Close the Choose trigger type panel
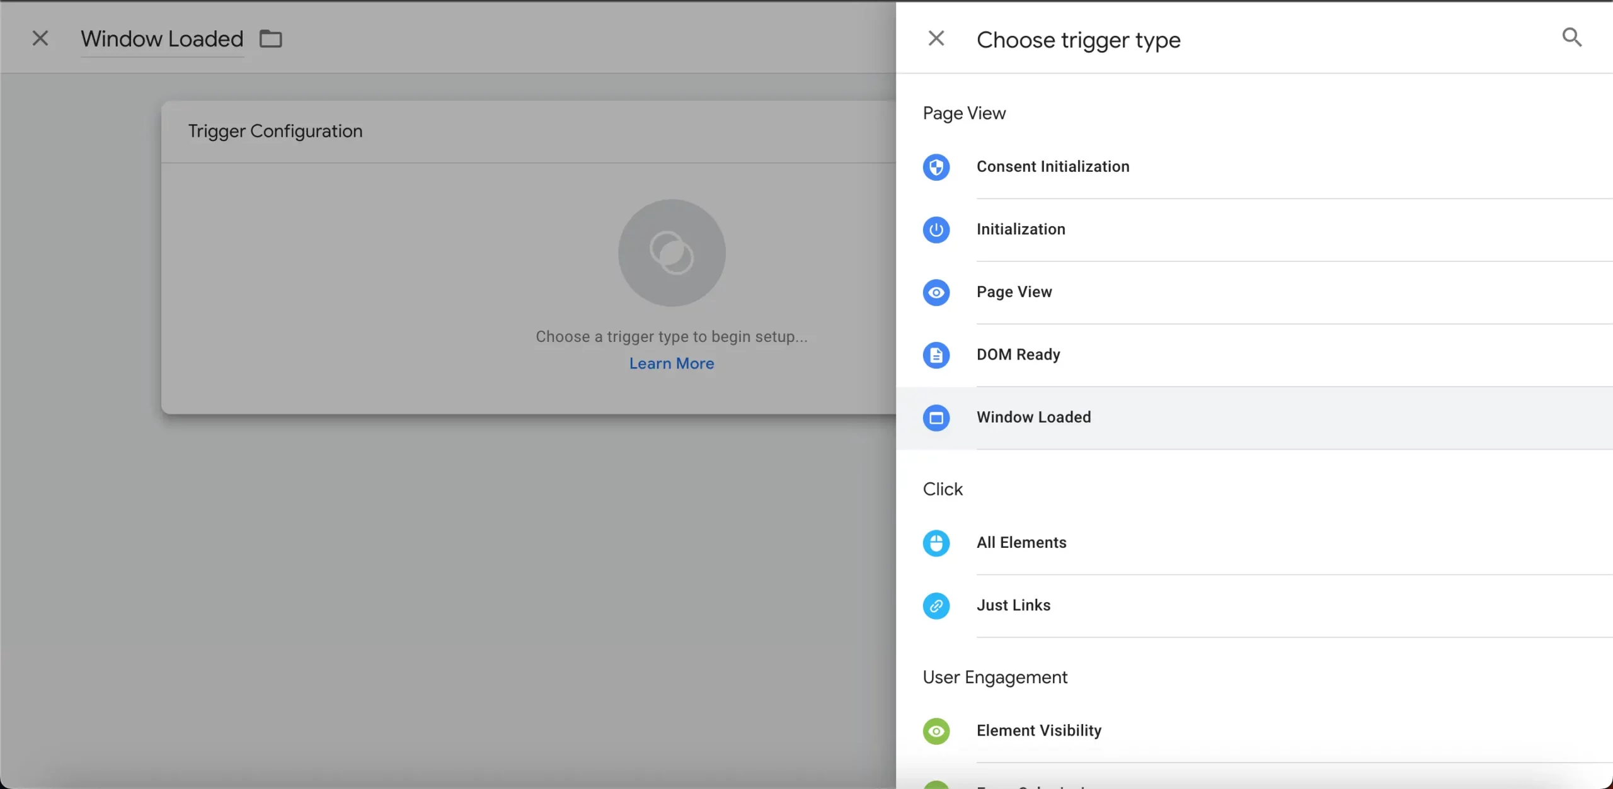Screen dimensions: 1613x789 pyautogui.click(x=936, y=38)
